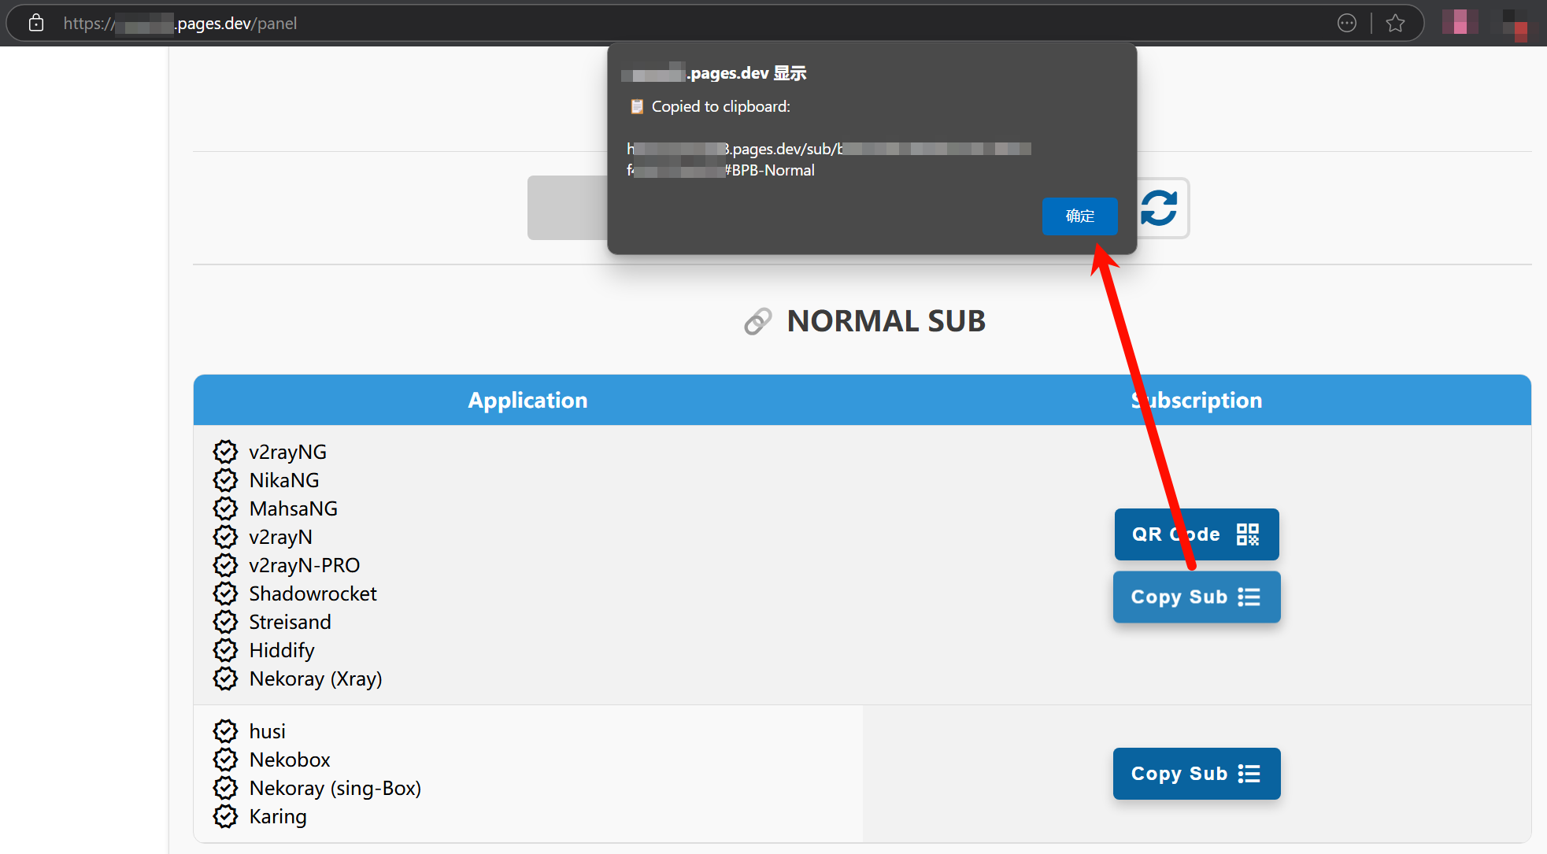Click the Nekobox list entry
1547x854 pixels.
pyautogui.click(x=289, y=760)
